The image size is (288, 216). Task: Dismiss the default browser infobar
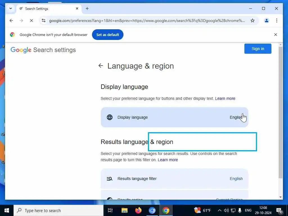point(276,35)
